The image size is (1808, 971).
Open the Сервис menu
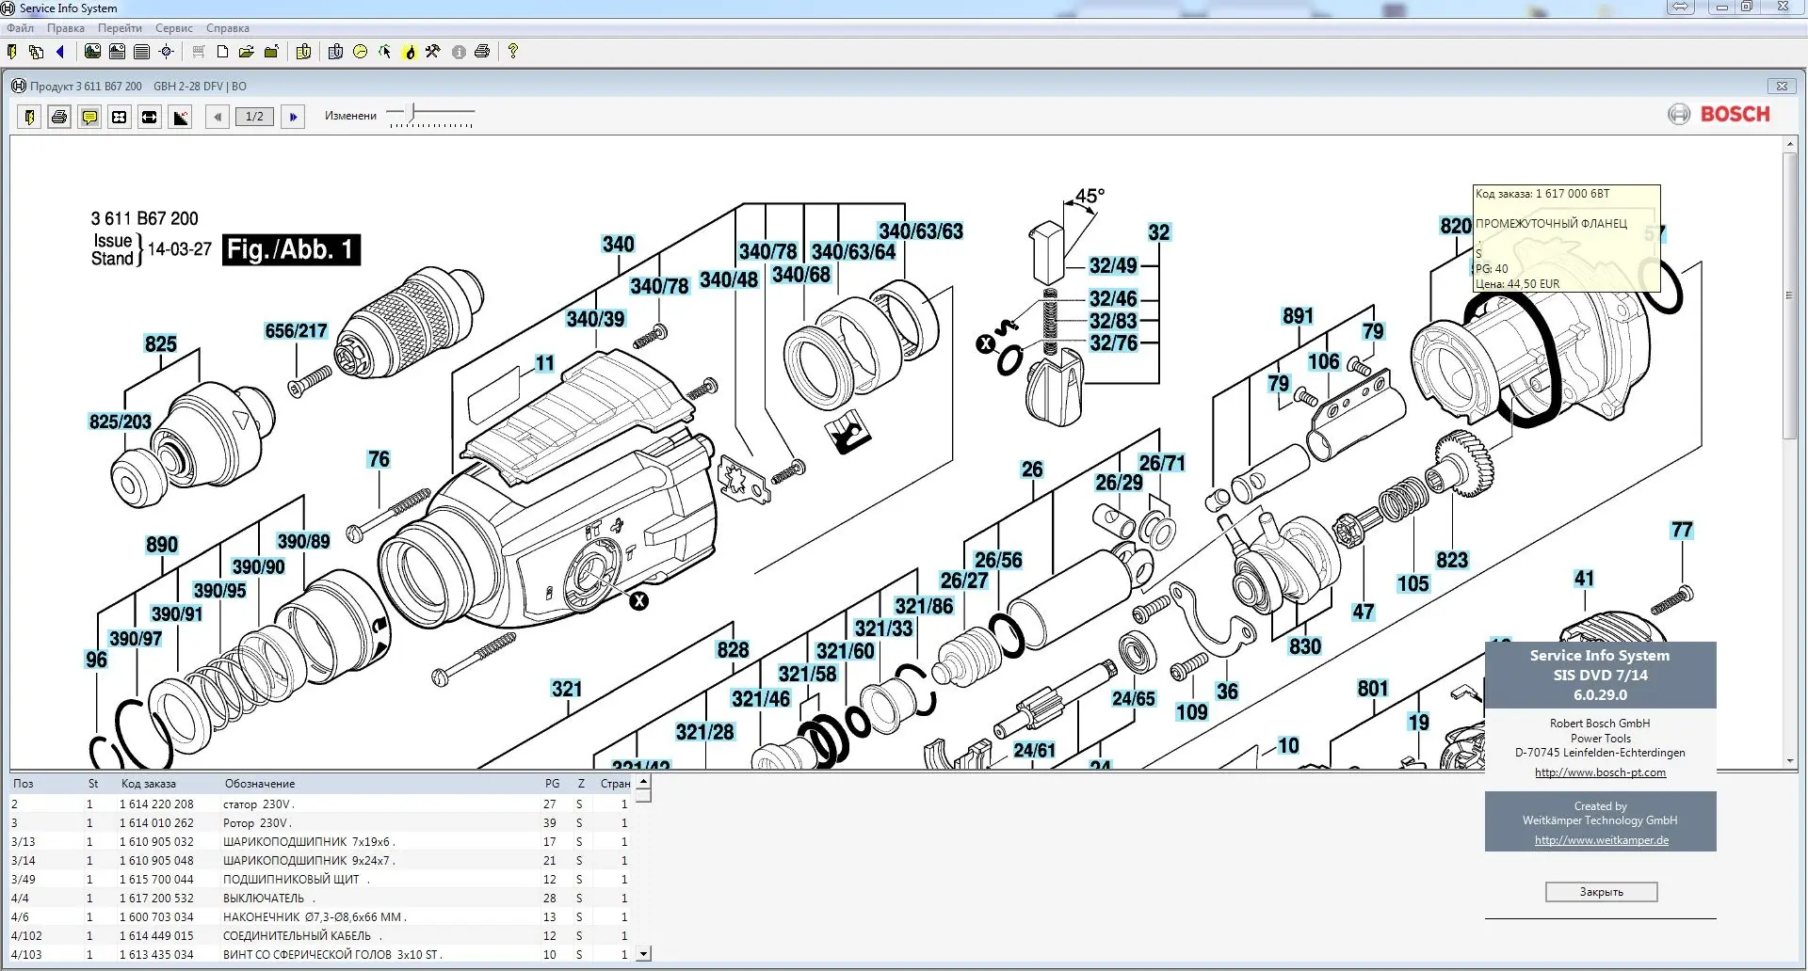tap(173, 28)
